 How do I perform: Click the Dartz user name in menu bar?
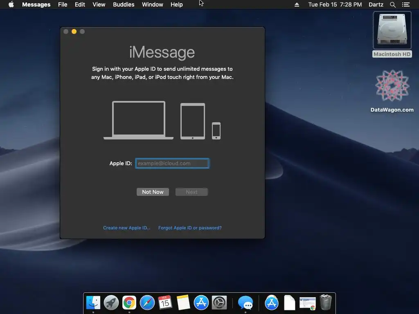click(376, 4)
